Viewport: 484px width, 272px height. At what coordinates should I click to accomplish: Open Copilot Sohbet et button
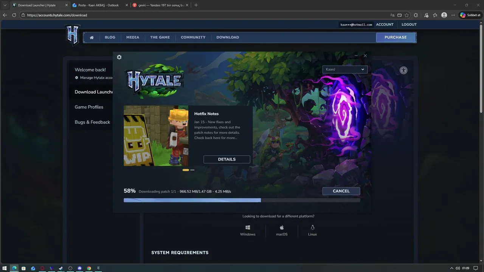coord(470,15)
